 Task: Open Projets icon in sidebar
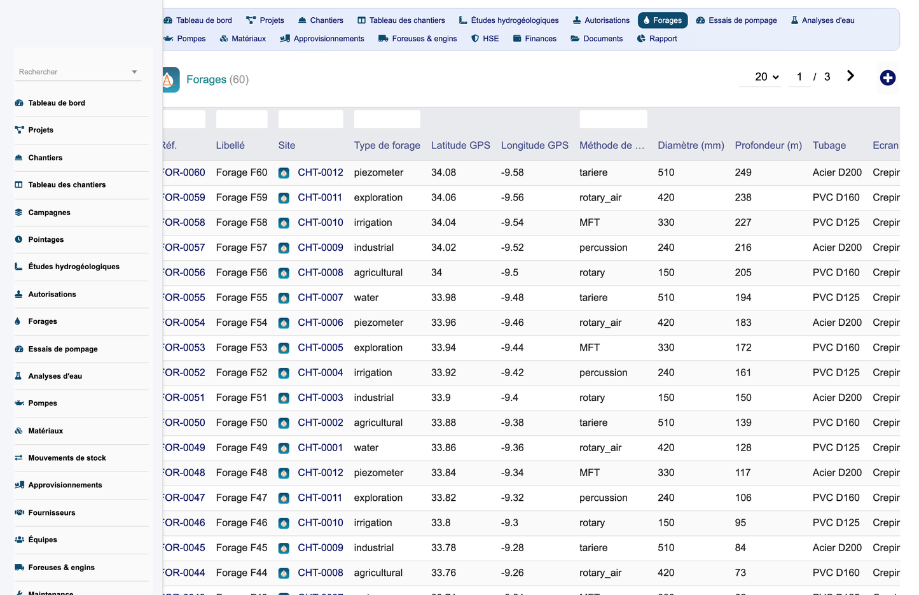coord(19,130)
